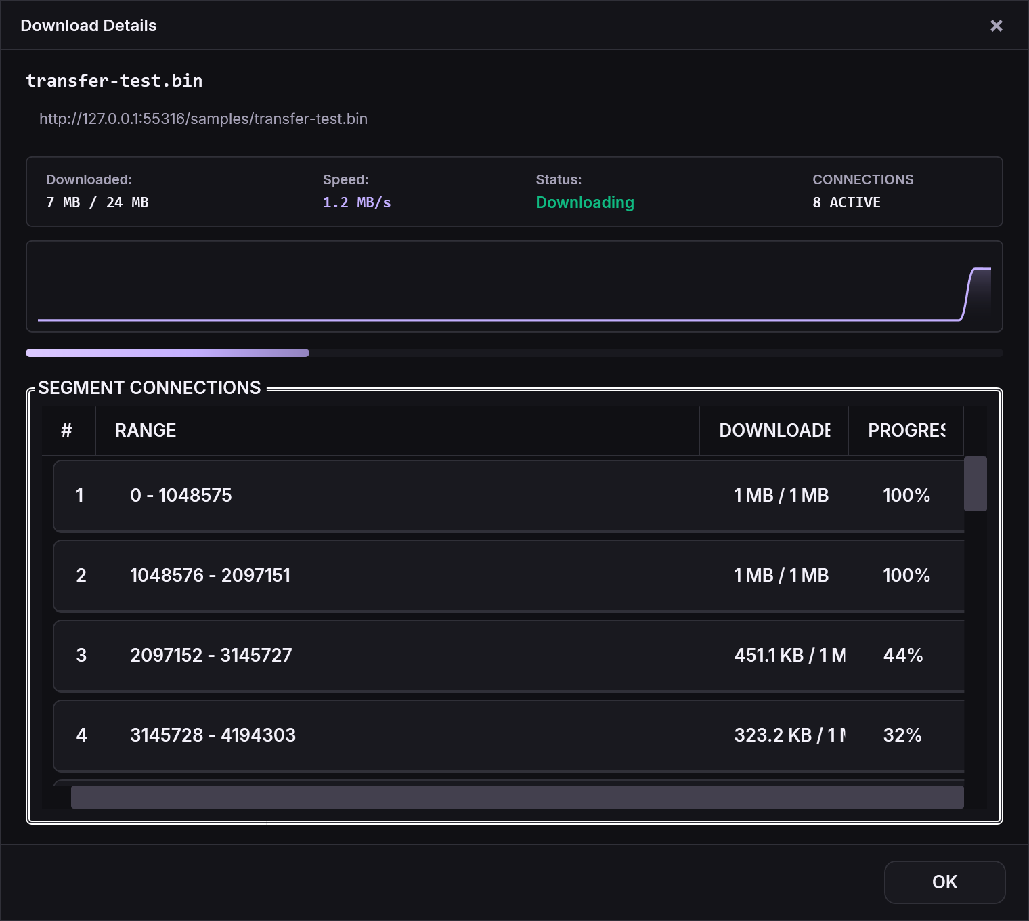The width and height of the screenshot is (1029, 921).
Task: Click the vertical scrollbar thumb in segment table
Action: pyautogui.click(x=975, y=484)
